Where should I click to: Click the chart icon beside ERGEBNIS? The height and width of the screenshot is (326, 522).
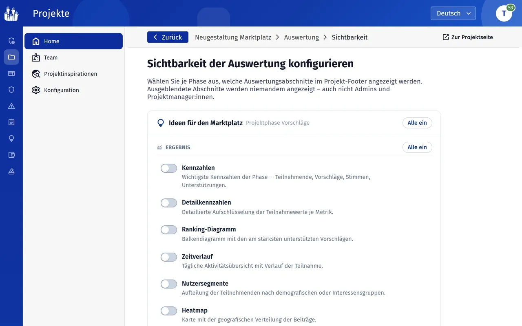(159, 148)
